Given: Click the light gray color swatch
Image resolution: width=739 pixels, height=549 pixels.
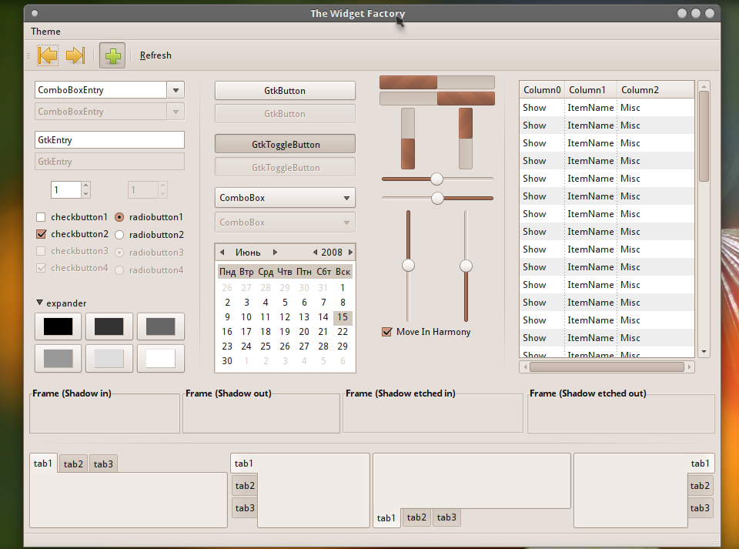Looking at the screenshot, I should click(109, 359).
